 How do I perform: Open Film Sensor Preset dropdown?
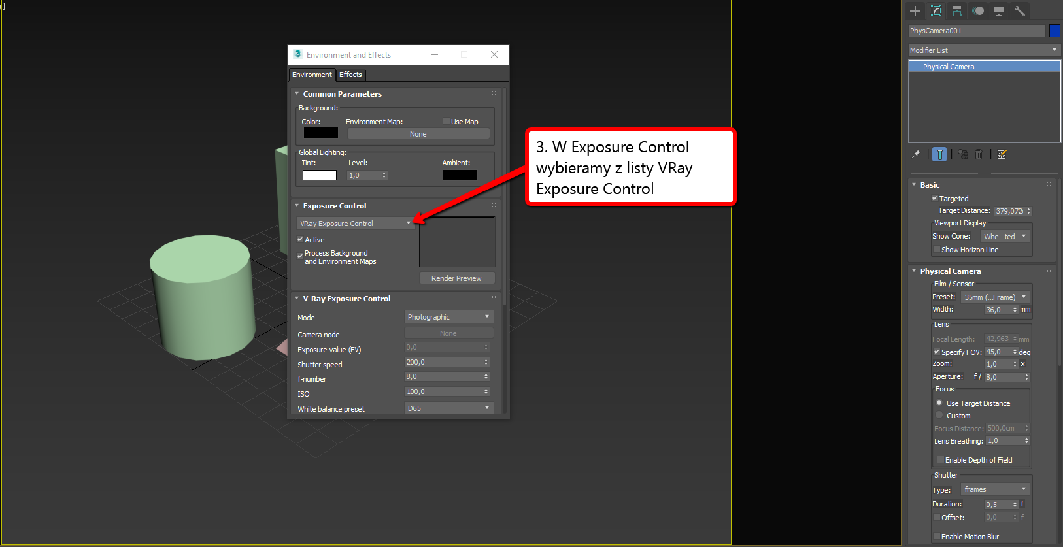click(996, 297)
